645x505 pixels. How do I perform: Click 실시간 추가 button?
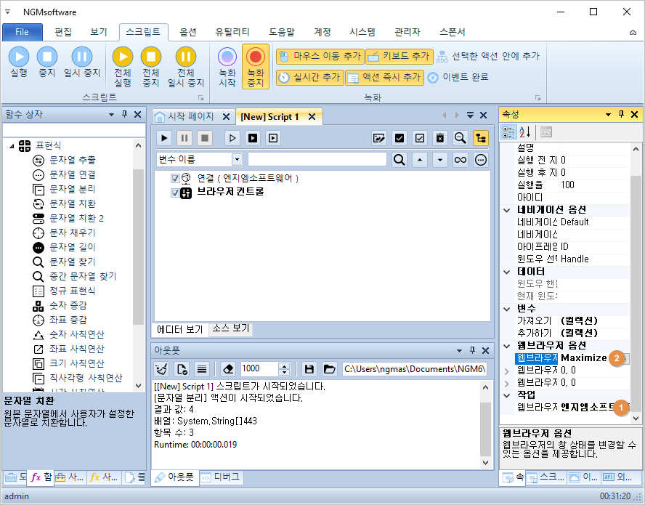point(310,77)
